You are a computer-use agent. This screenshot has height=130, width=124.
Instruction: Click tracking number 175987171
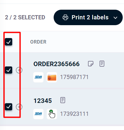click(x=74, y=77)
